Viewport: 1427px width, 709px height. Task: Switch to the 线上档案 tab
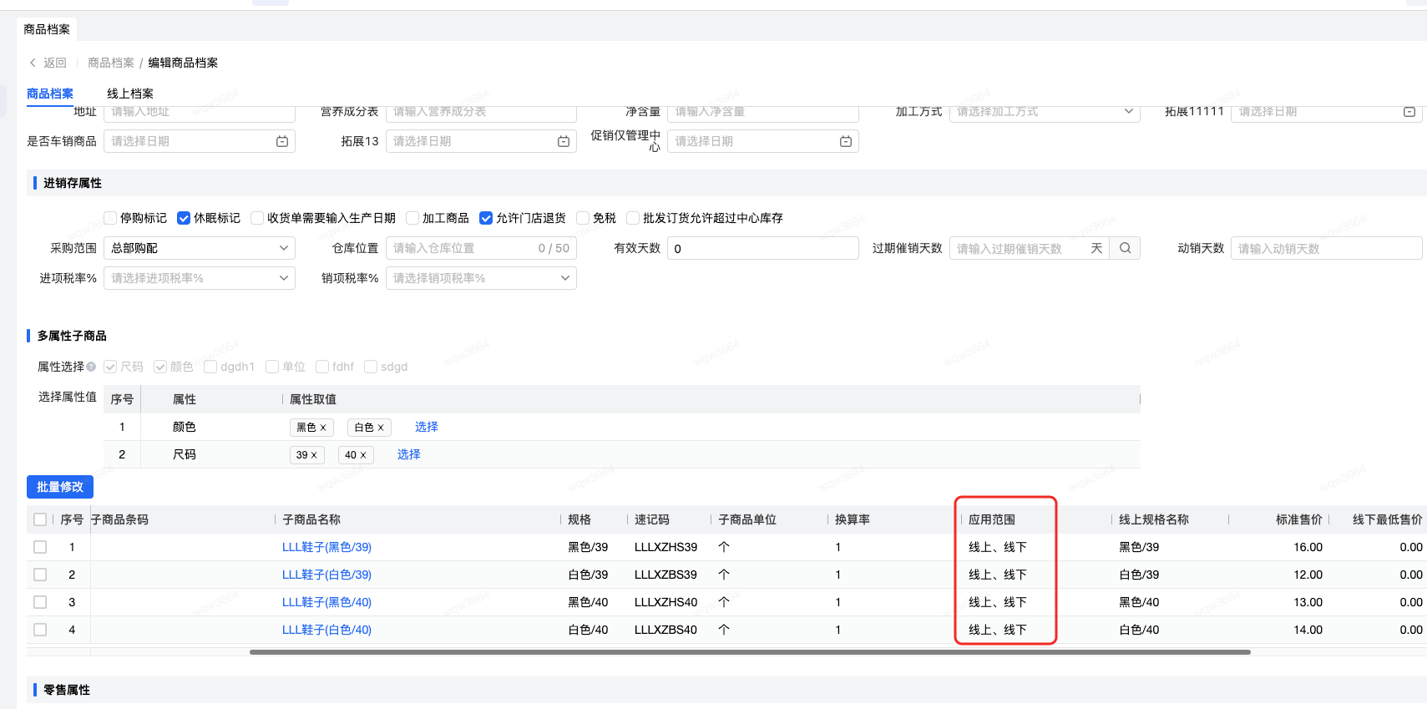click(x=130, y=94)
